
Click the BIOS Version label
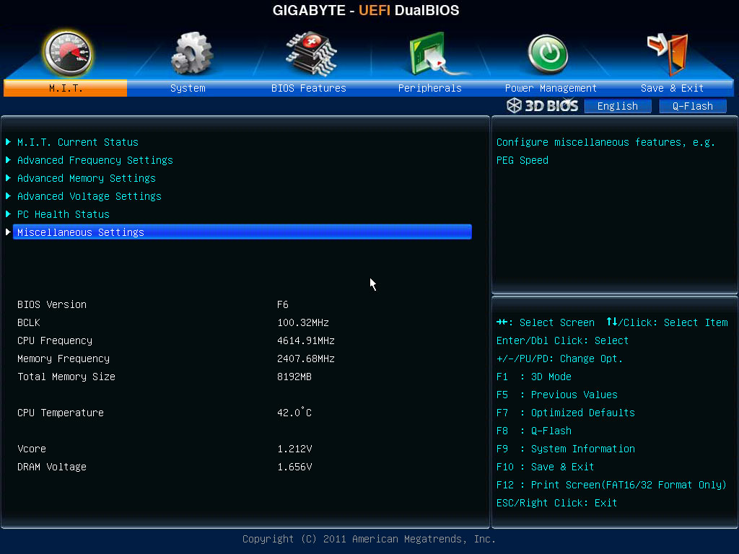pyautogui.click(x=52, y=304)
